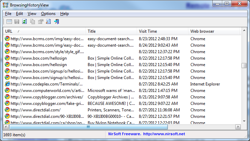Click the vertical scrollbar up arrow
Screen dimensions: 250x141
[244, 30]
